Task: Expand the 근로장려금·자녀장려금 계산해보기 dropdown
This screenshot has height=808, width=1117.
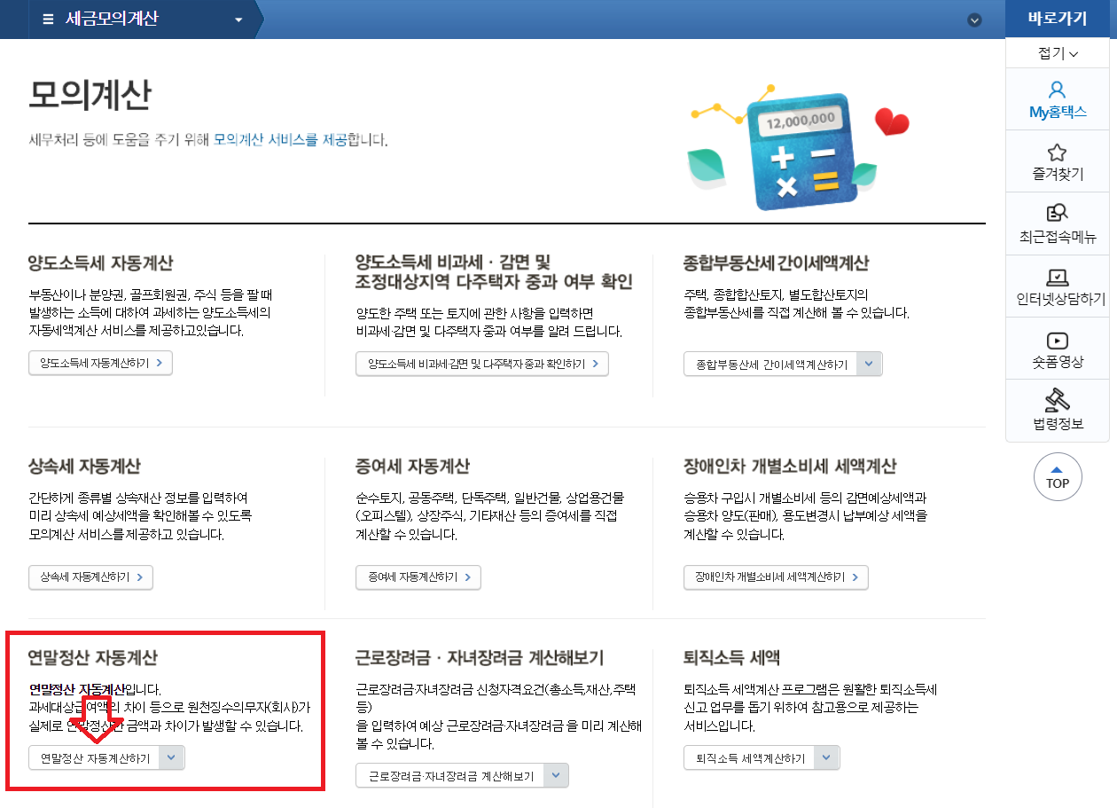Action: point(556,774)
